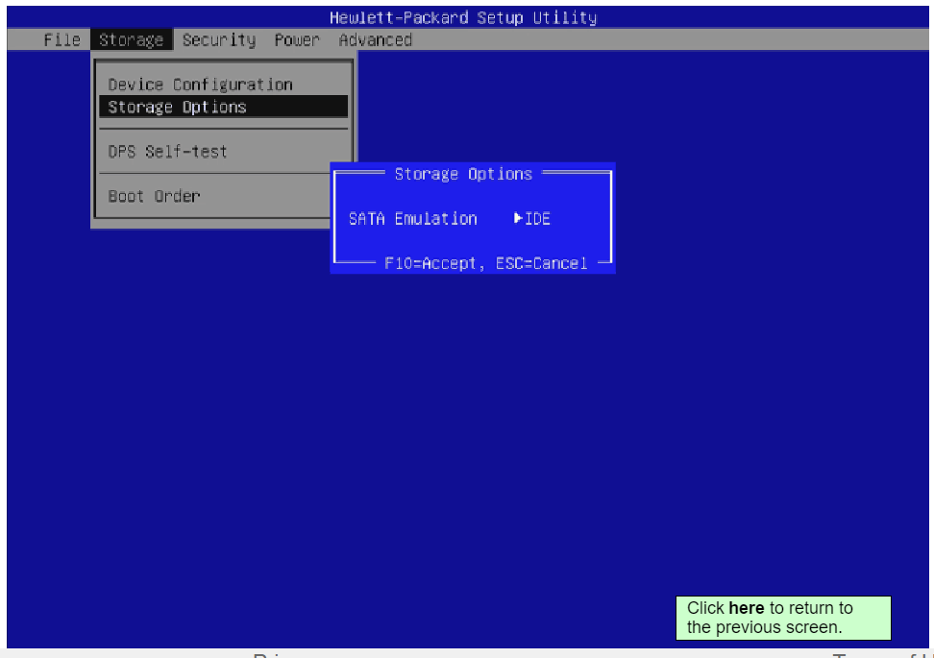934x658 pixels.
Task: Open the Advanced menu
Action: pos(376,40)
